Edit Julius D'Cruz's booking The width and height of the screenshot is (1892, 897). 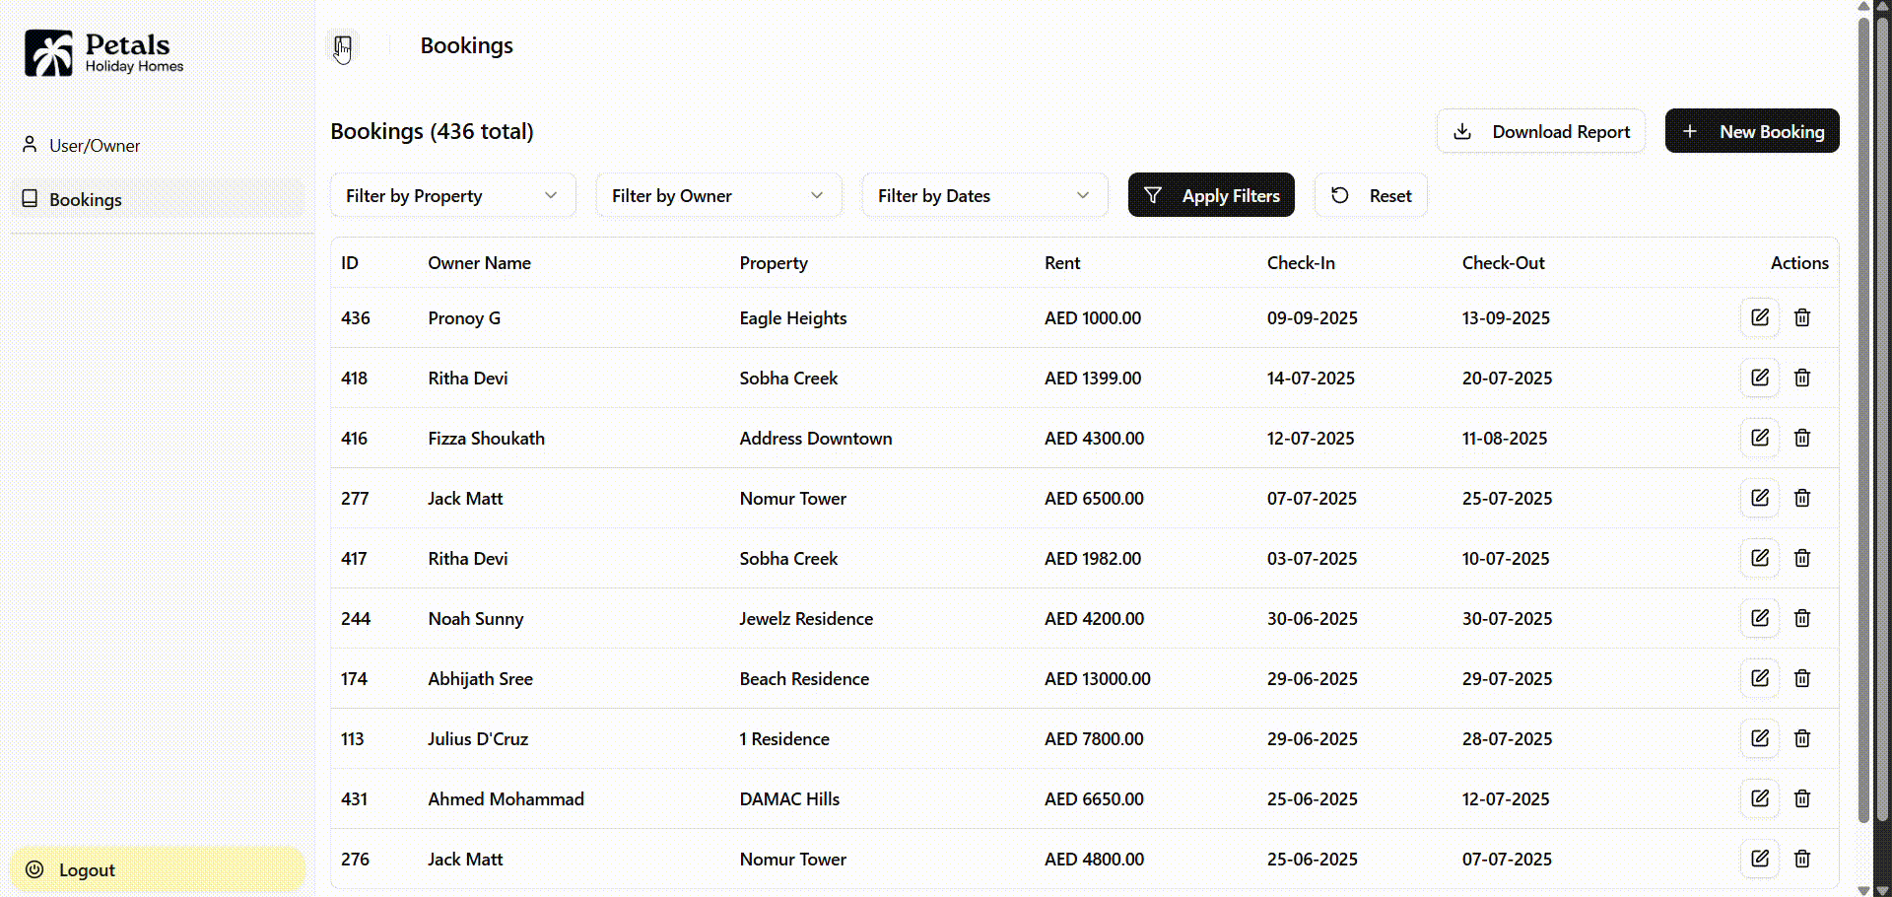(x=1759, y=738)
